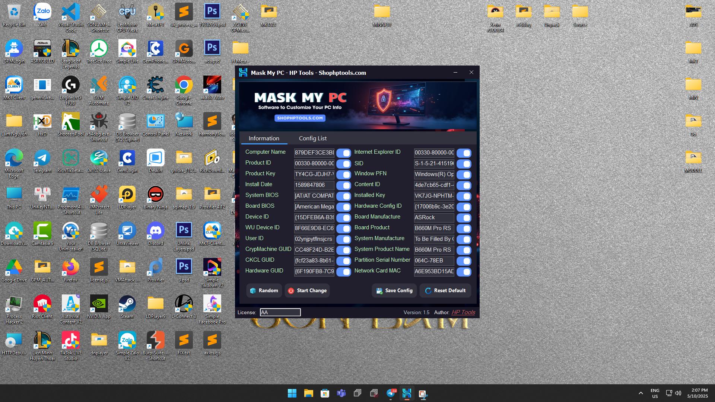This screenshot has height=402, width=715.
Task: Open Mask My PC taskbar icon
Action: [407, 393]
